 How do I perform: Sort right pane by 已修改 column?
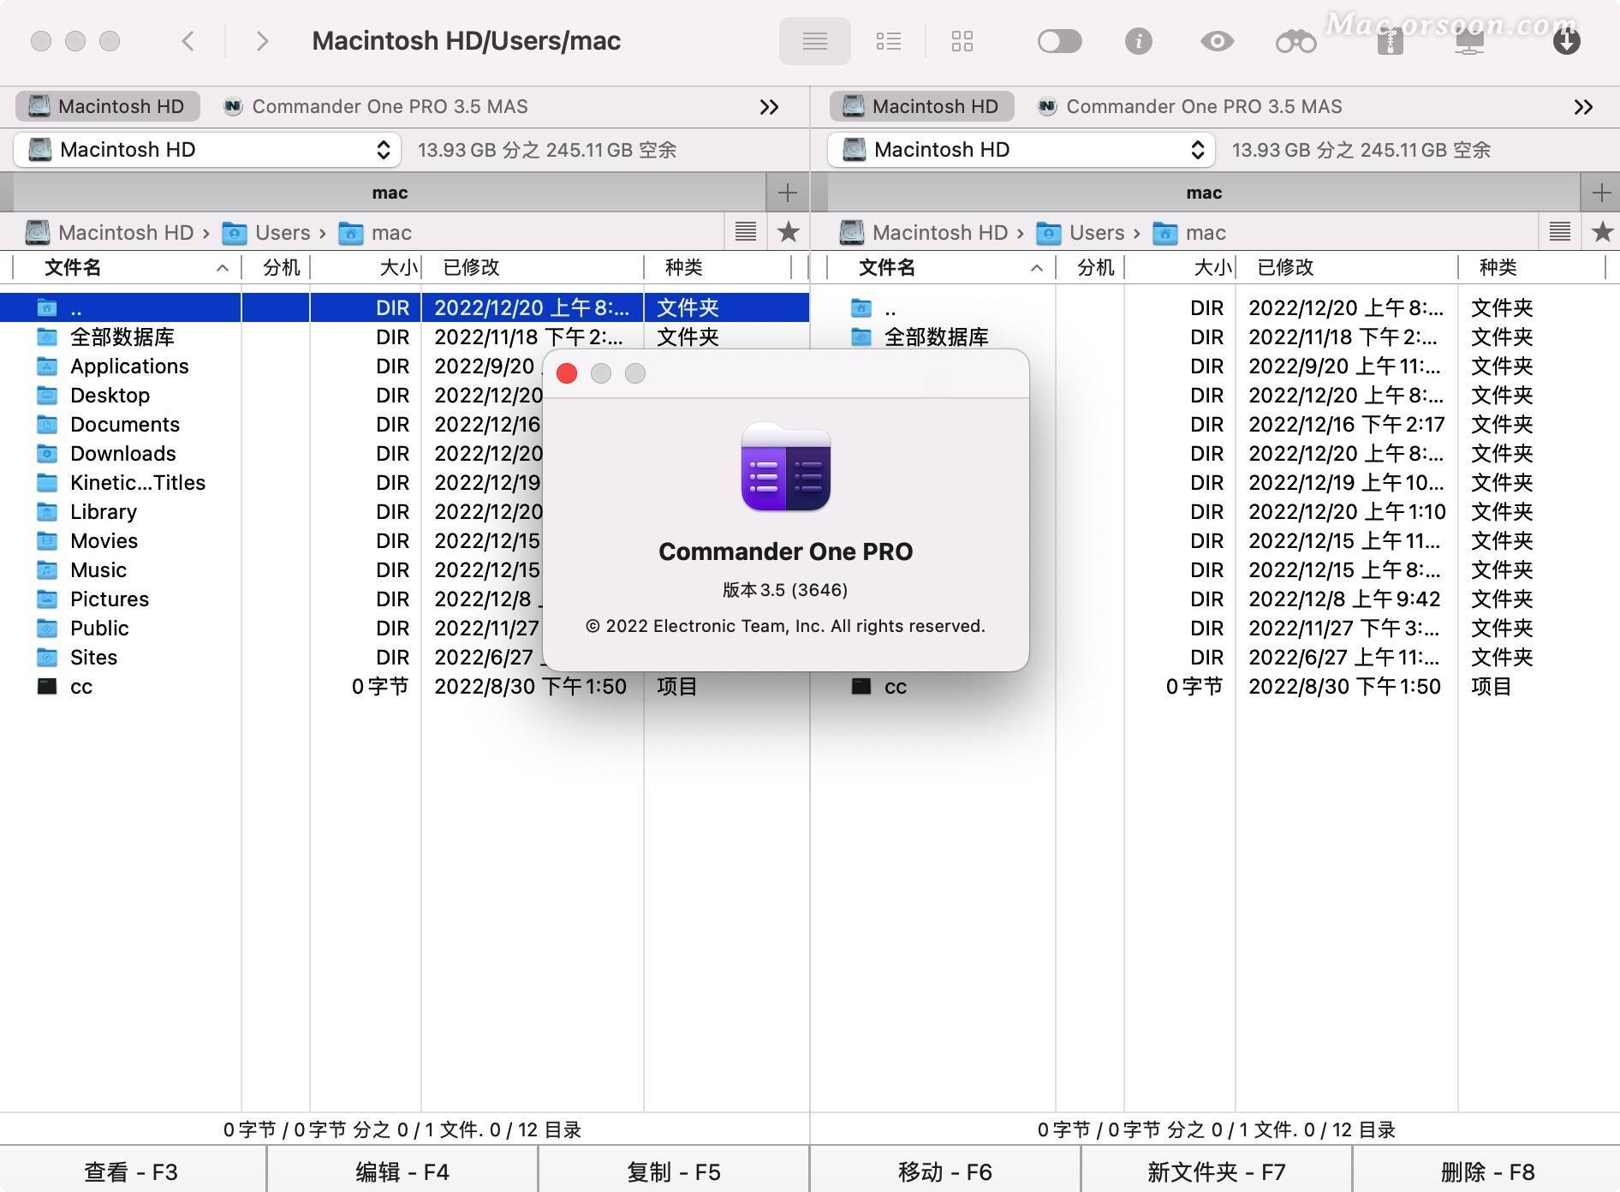pyautogui.click(x=1346, y=268)
